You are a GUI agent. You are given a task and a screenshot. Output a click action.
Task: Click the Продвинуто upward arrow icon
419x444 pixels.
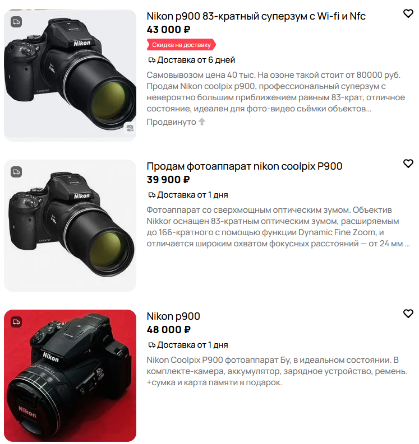pyautogui.click(x=202, y=121)
